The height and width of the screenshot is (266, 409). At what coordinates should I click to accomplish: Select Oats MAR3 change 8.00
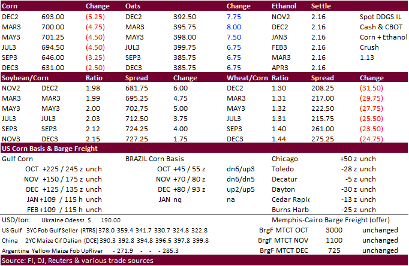click(x=234, y=27)
